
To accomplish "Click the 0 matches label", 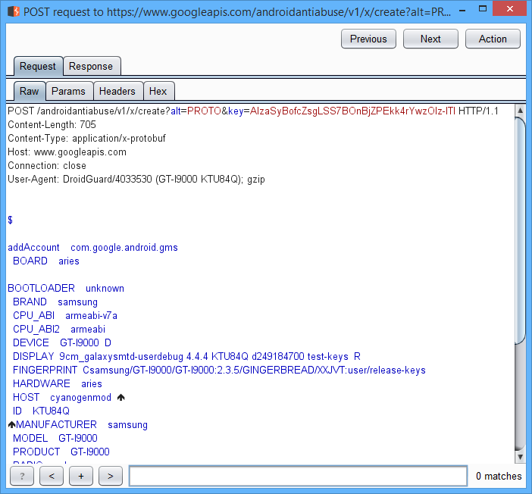I will pyautogui.click(x=499, y=476).
